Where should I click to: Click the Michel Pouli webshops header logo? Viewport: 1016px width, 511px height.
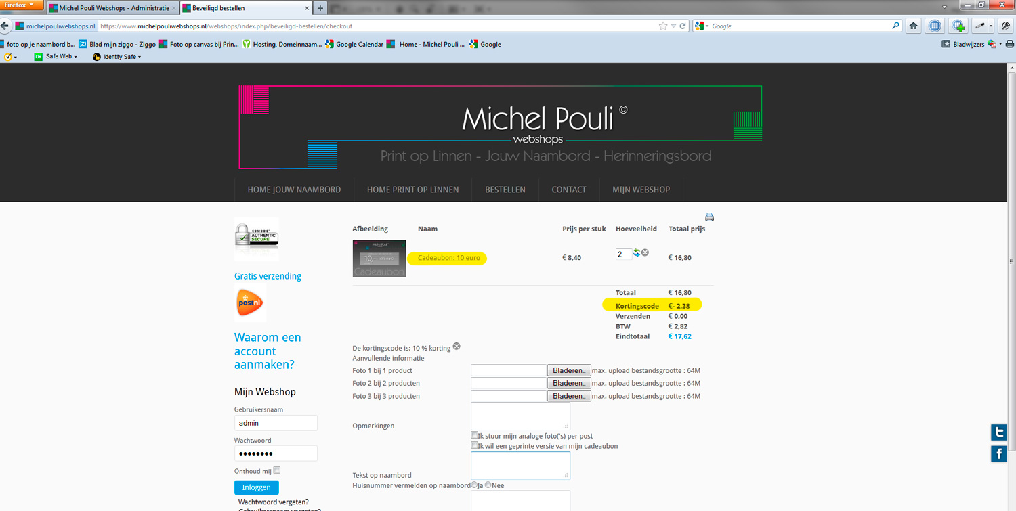click(x=501, y=127)
